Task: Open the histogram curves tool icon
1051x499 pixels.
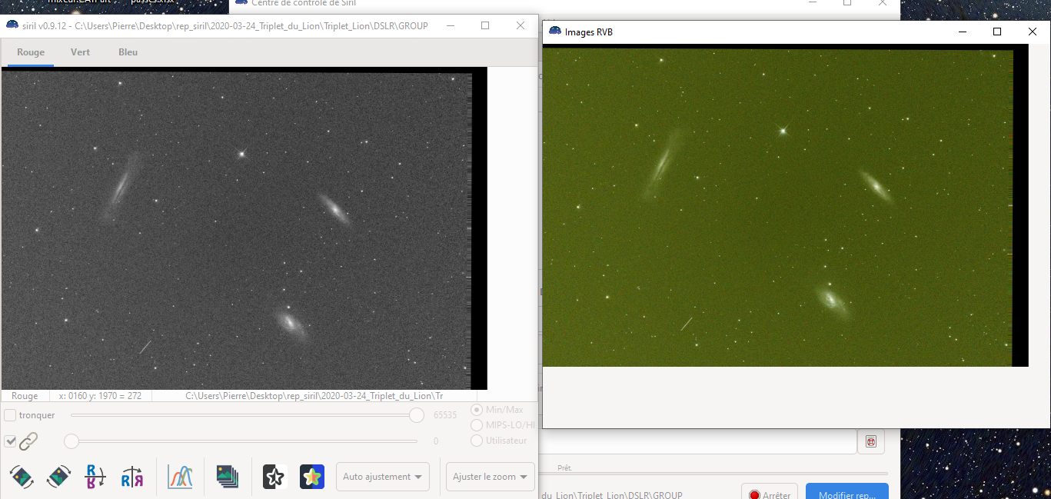Action: [x=180, y=477]
